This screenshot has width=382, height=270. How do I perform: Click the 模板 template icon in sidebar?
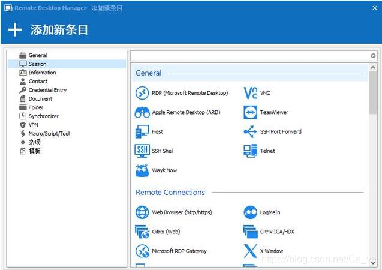[x=23, y=151]
